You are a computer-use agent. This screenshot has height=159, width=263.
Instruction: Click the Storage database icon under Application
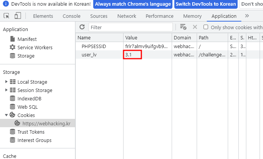coord(13,56)
